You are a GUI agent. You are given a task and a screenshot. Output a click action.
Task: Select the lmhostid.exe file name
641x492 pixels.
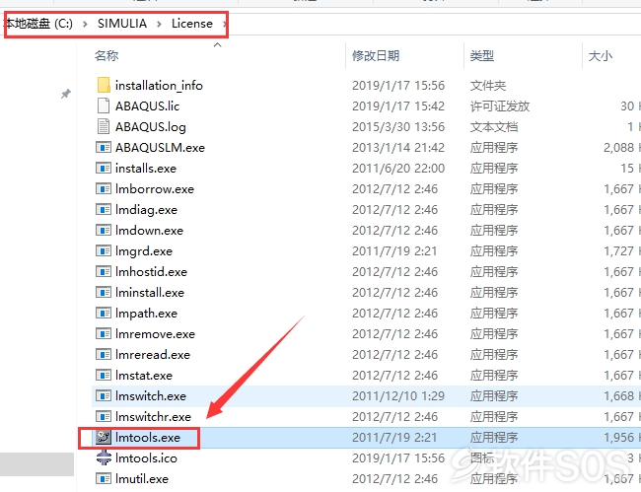click(151, 272)
